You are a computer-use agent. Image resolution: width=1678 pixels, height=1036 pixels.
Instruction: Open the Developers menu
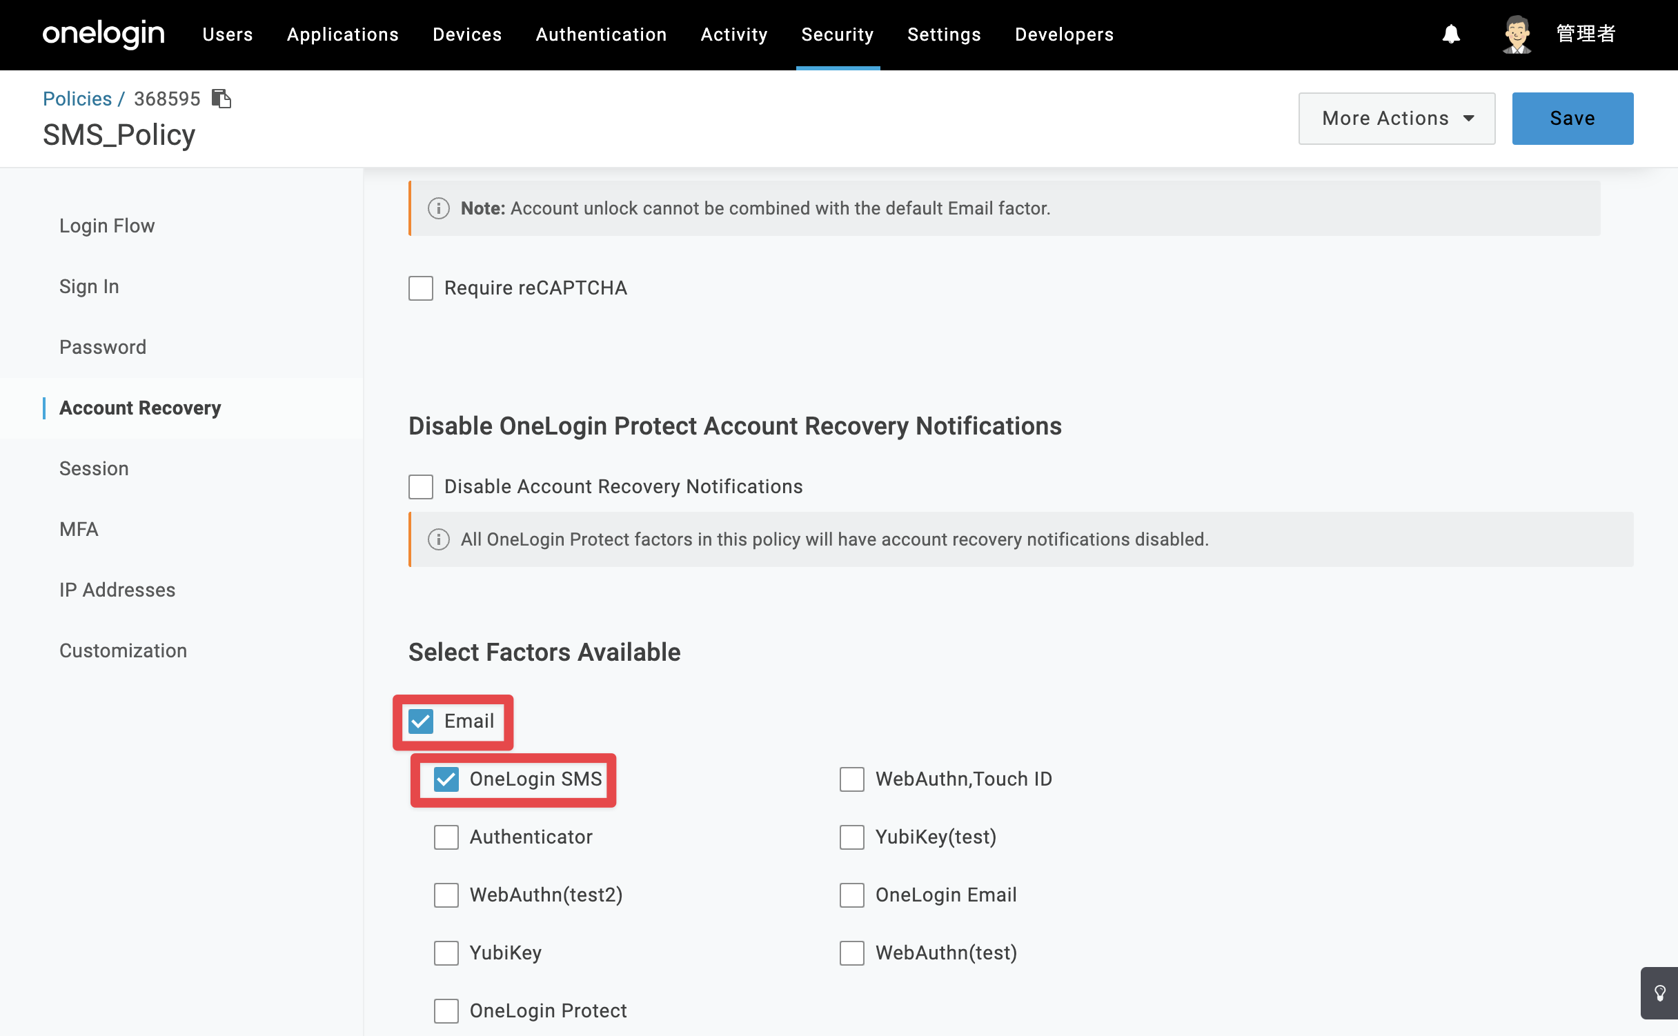click(1065, 34)
